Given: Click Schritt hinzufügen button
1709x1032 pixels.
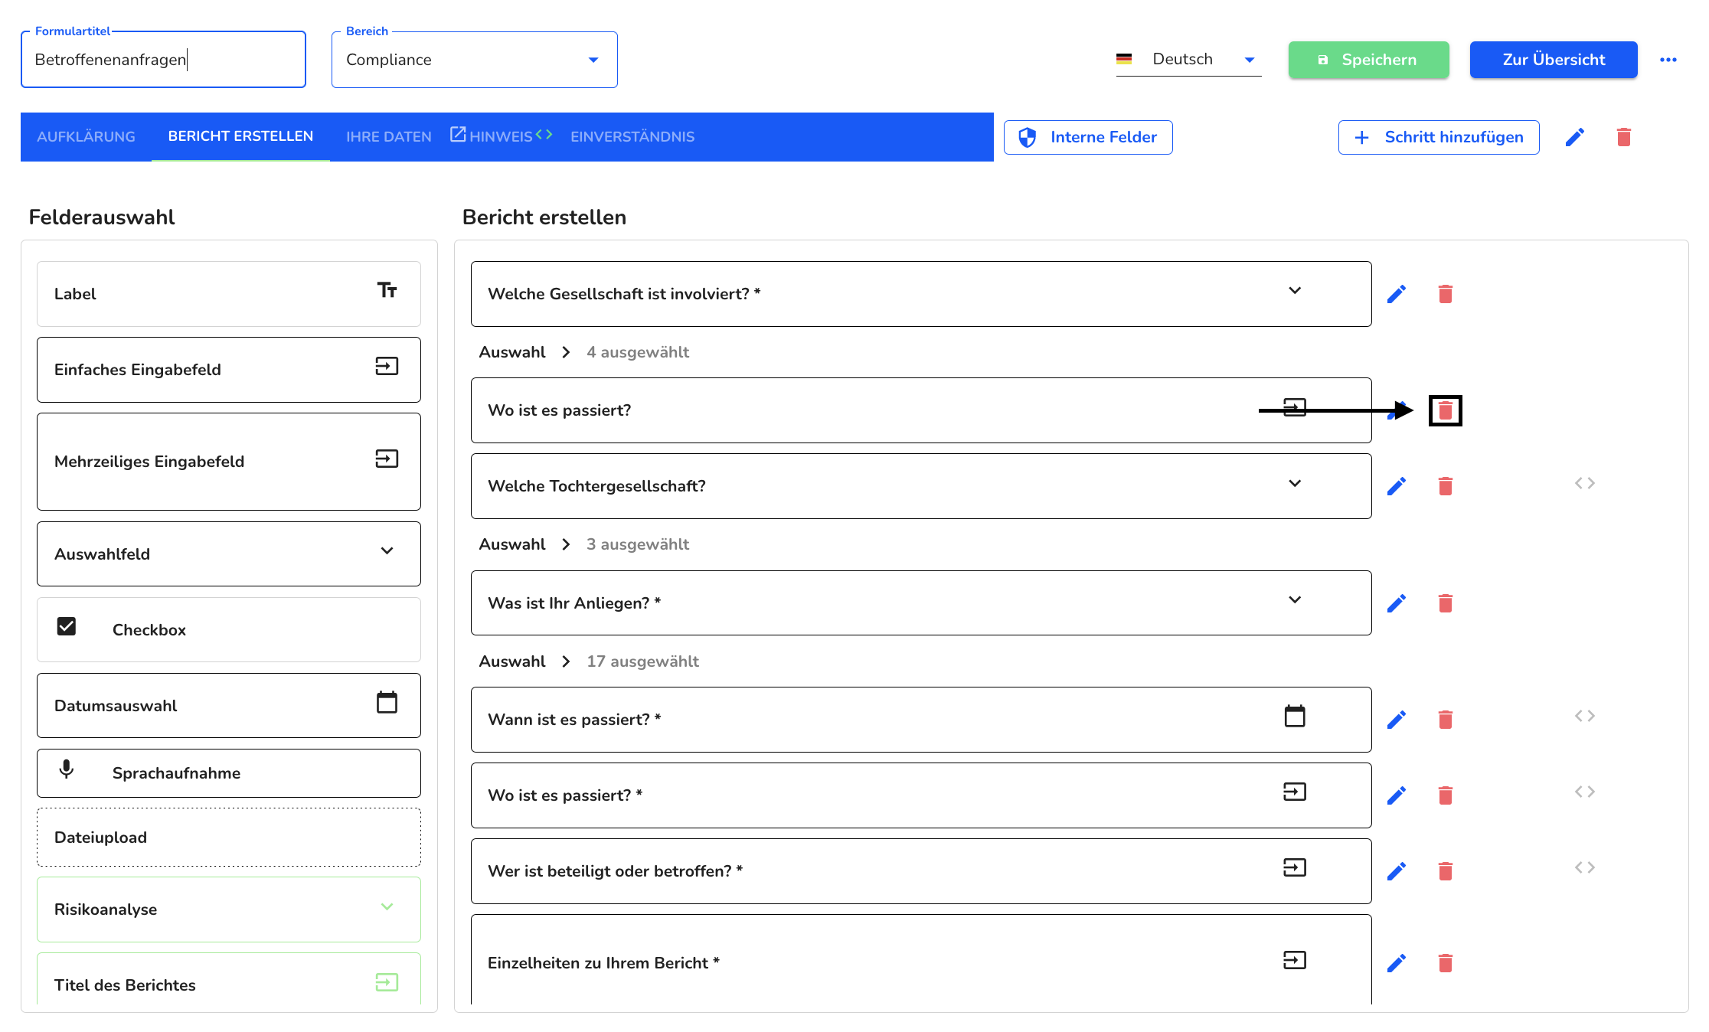Looking at the screenshot, I should (1438, 137).
